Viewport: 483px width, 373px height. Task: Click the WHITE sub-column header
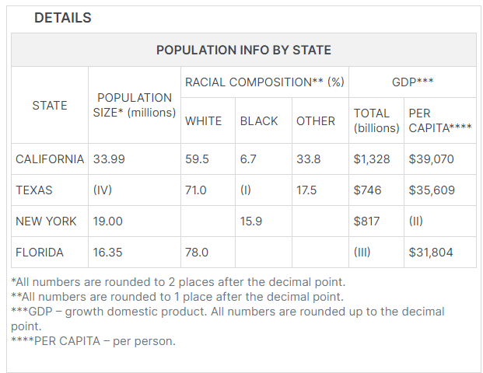pos(203,121)
